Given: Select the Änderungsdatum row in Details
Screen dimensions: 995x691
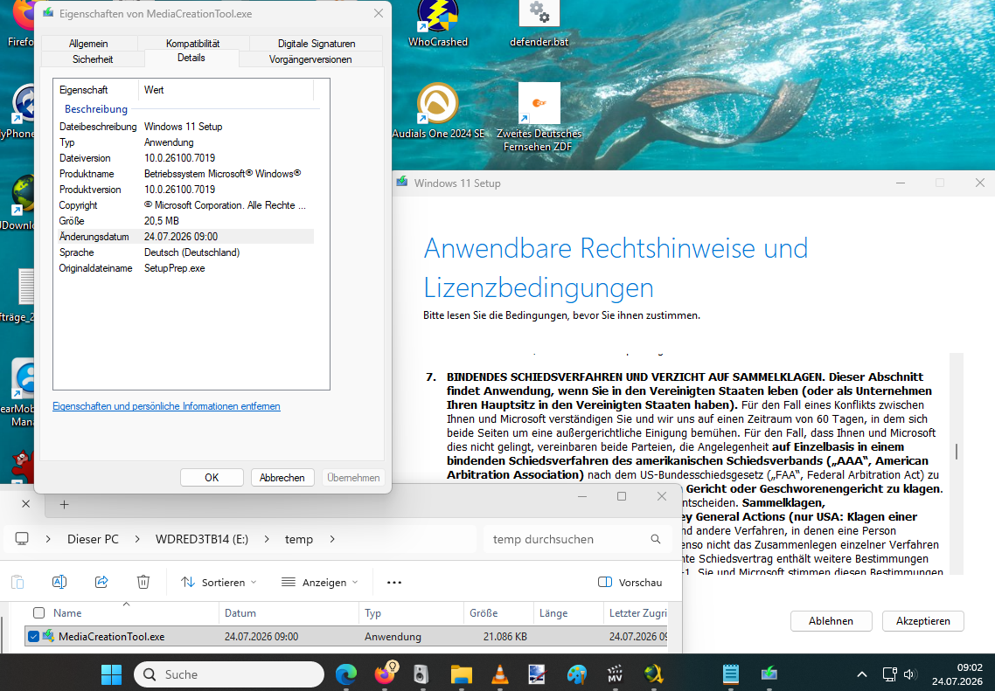Looking at the screenshot, I should 184,237.
